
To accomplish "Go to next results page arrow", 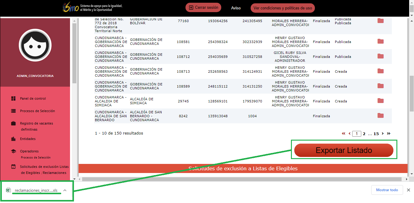I will (383, 134).
